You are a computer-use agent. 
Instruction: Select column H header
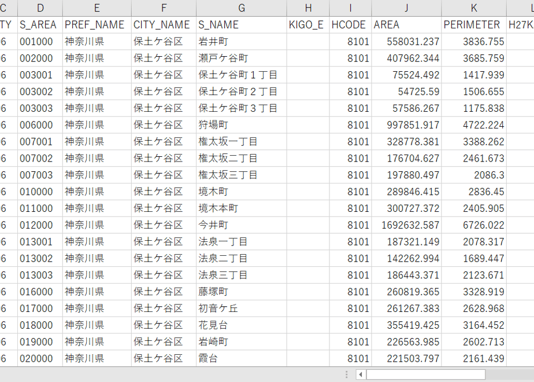(x=308, y=8)
